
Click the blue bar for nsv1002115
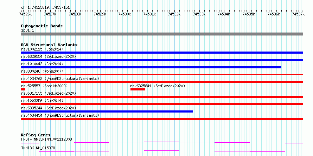tap(162, 53)
